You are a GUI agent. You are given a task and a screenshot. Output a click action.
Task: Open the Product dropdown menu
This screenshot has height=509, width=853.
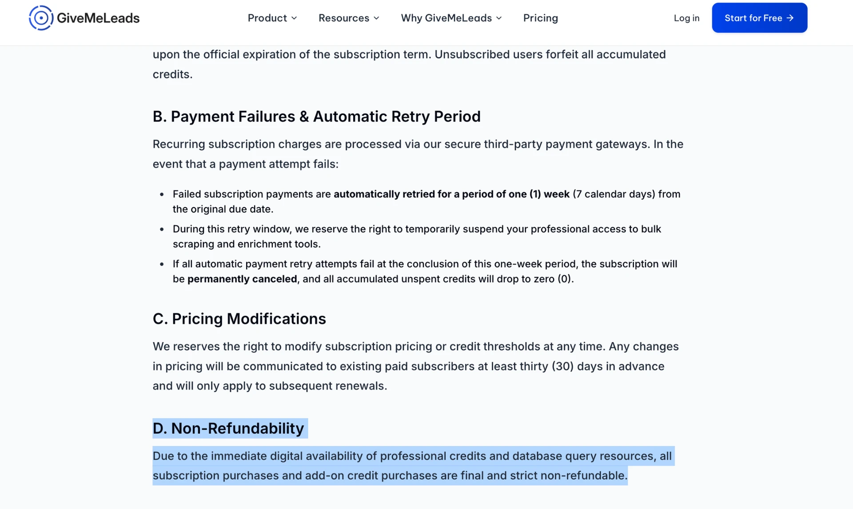(272, 18)
